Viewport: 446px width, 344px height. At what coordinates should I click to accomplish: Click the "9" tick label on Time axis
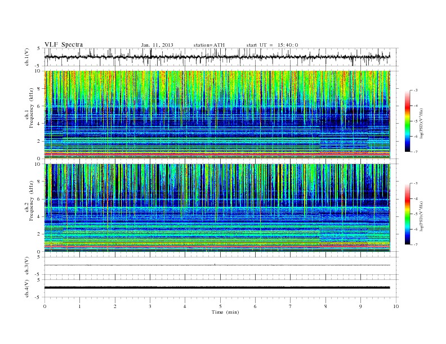(360, 306)
